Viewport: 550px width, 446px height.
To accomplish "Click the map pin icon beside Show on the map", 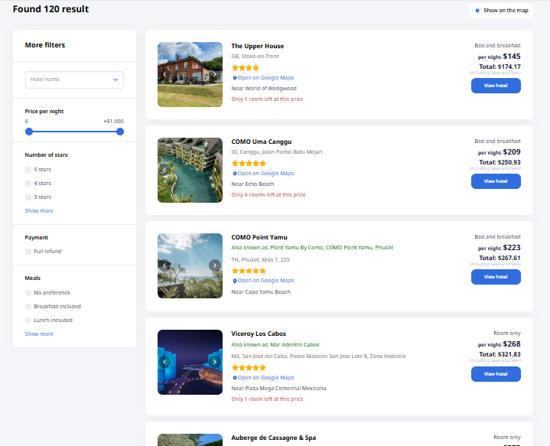I will [477, 11].
